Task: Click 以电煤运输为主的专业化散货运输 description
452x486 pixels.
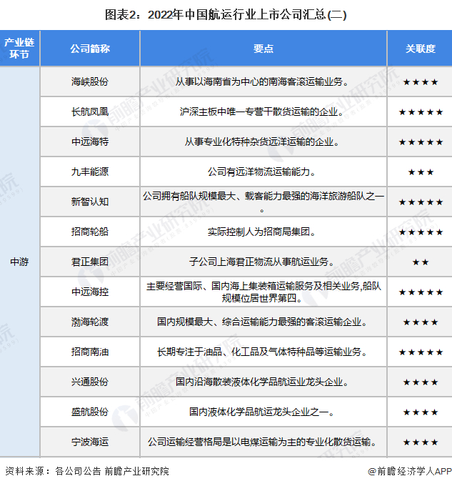Action: click(262, 442)
